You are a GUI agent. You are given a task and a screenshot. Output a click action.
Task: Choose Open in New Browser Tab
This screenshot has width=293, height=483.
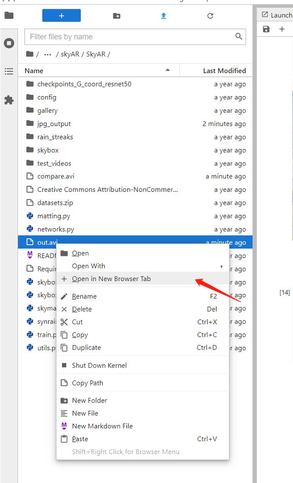point(143,279)
